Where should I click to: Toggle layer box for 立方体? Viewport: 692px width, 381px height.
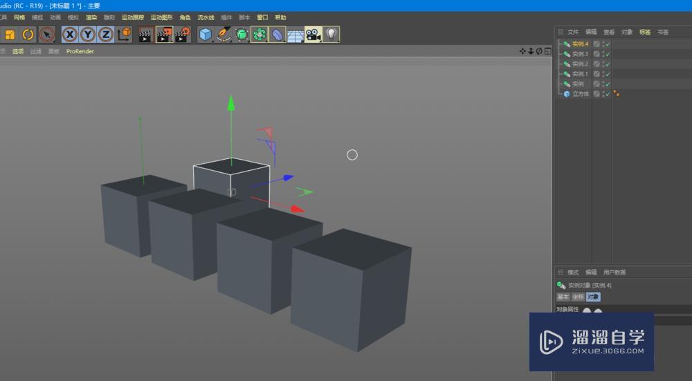click(597, 94)
